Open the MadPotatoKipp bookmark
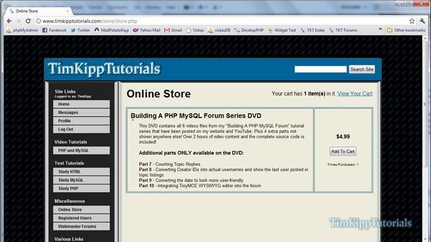This screenshot has height=242, width=431. [x=112, y=30]
